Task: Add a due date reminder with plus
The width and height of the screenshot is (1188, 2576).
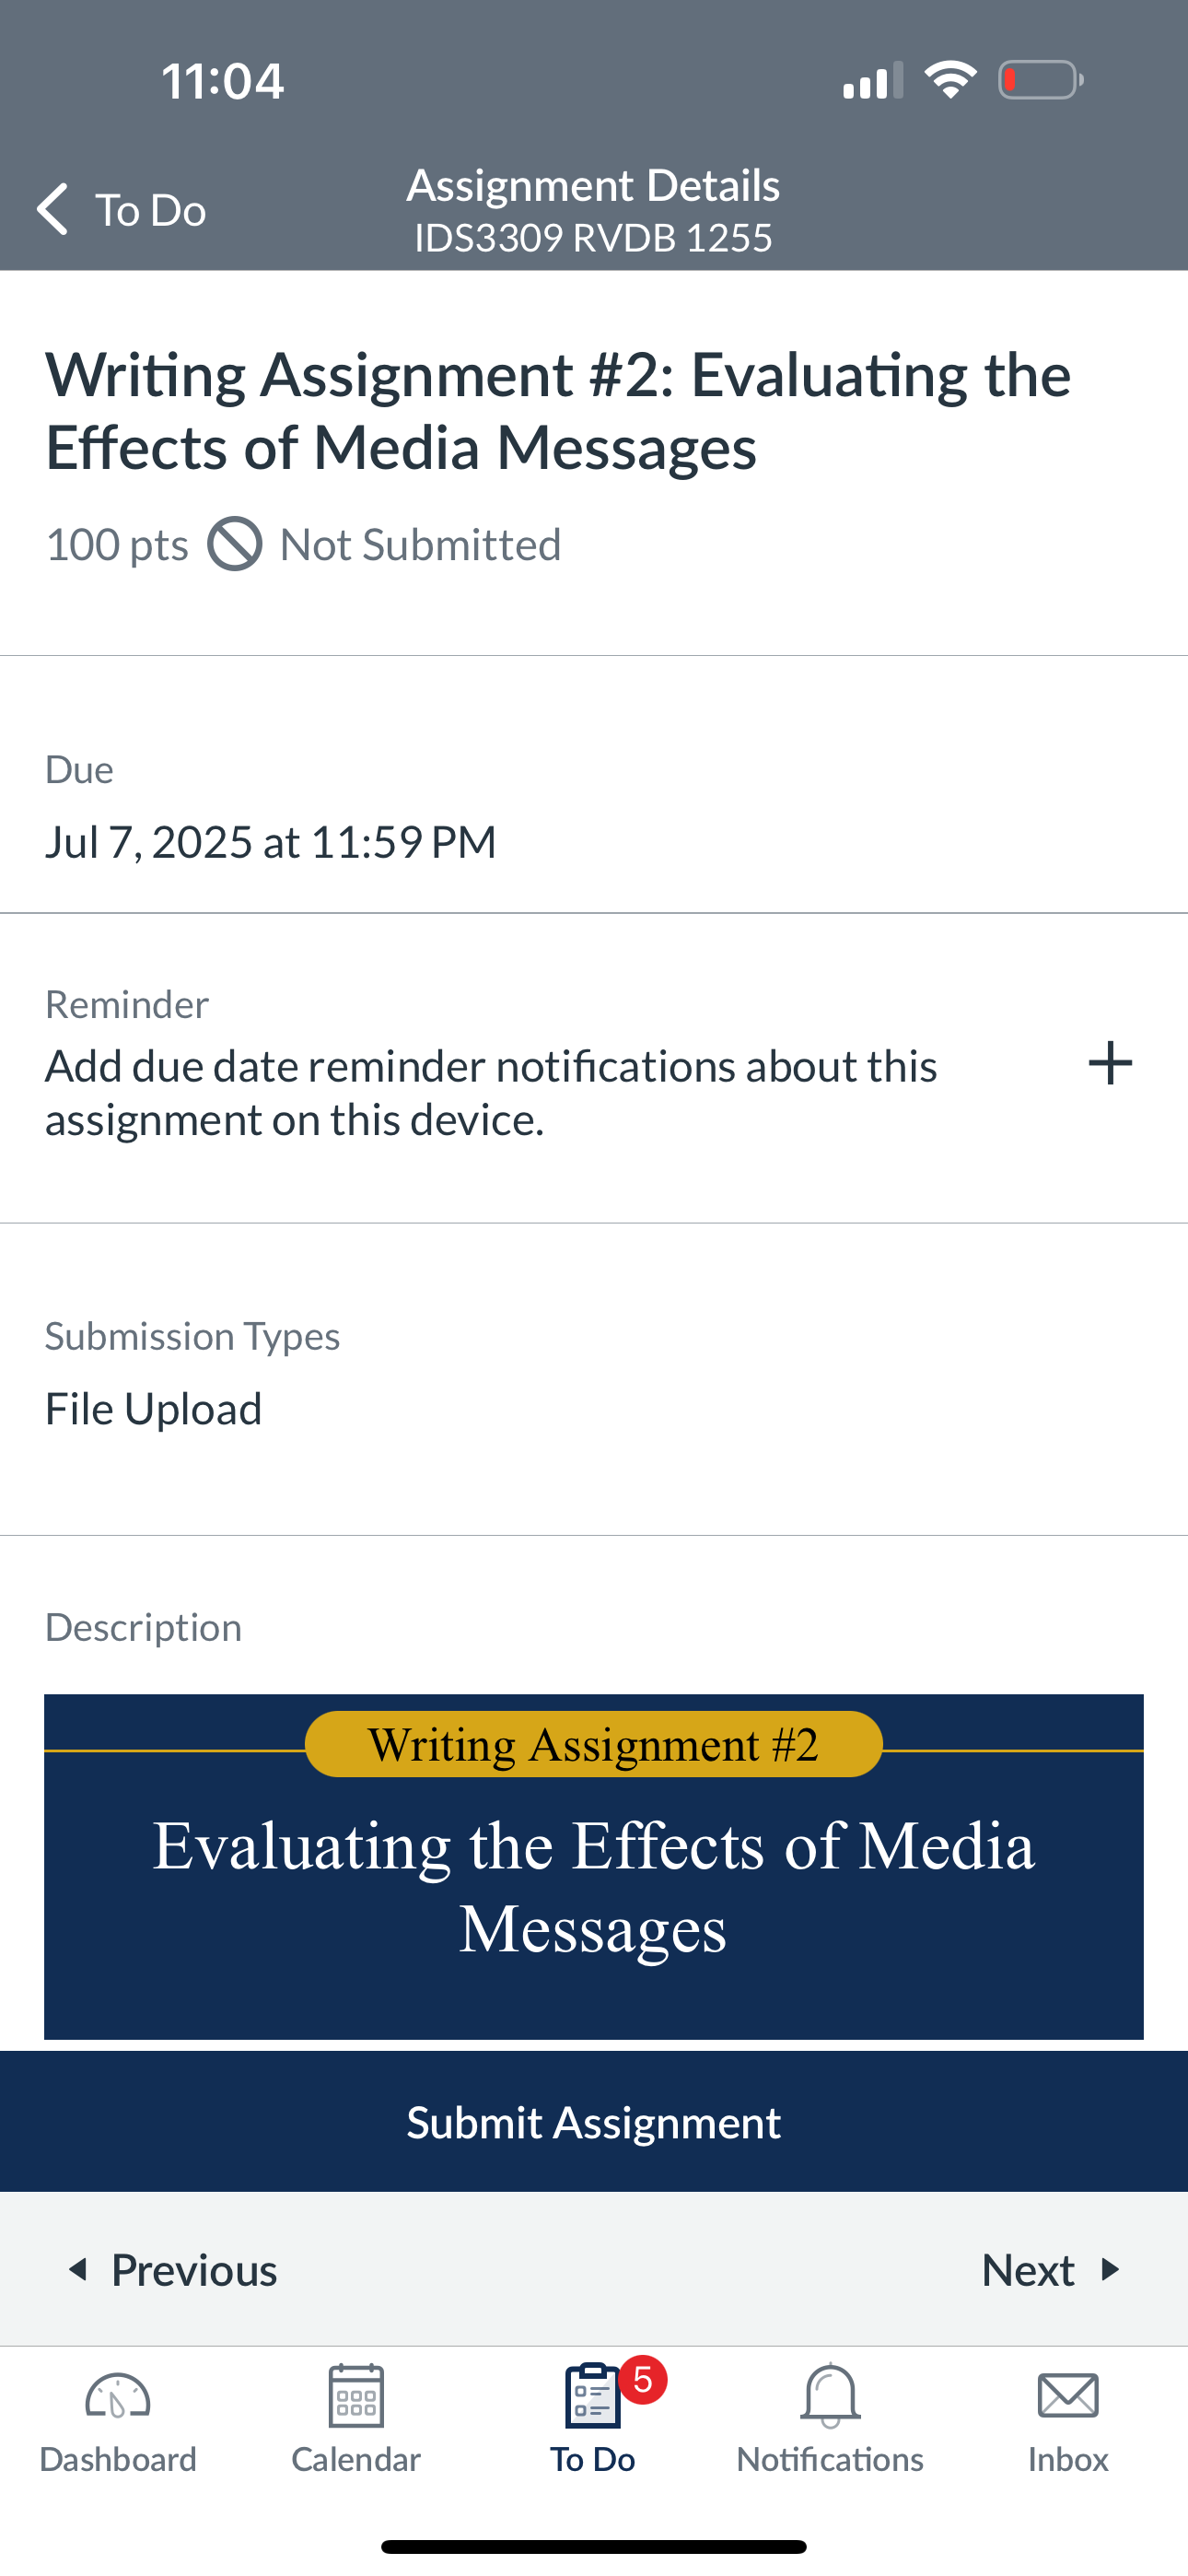Action: point(1110,1063)
